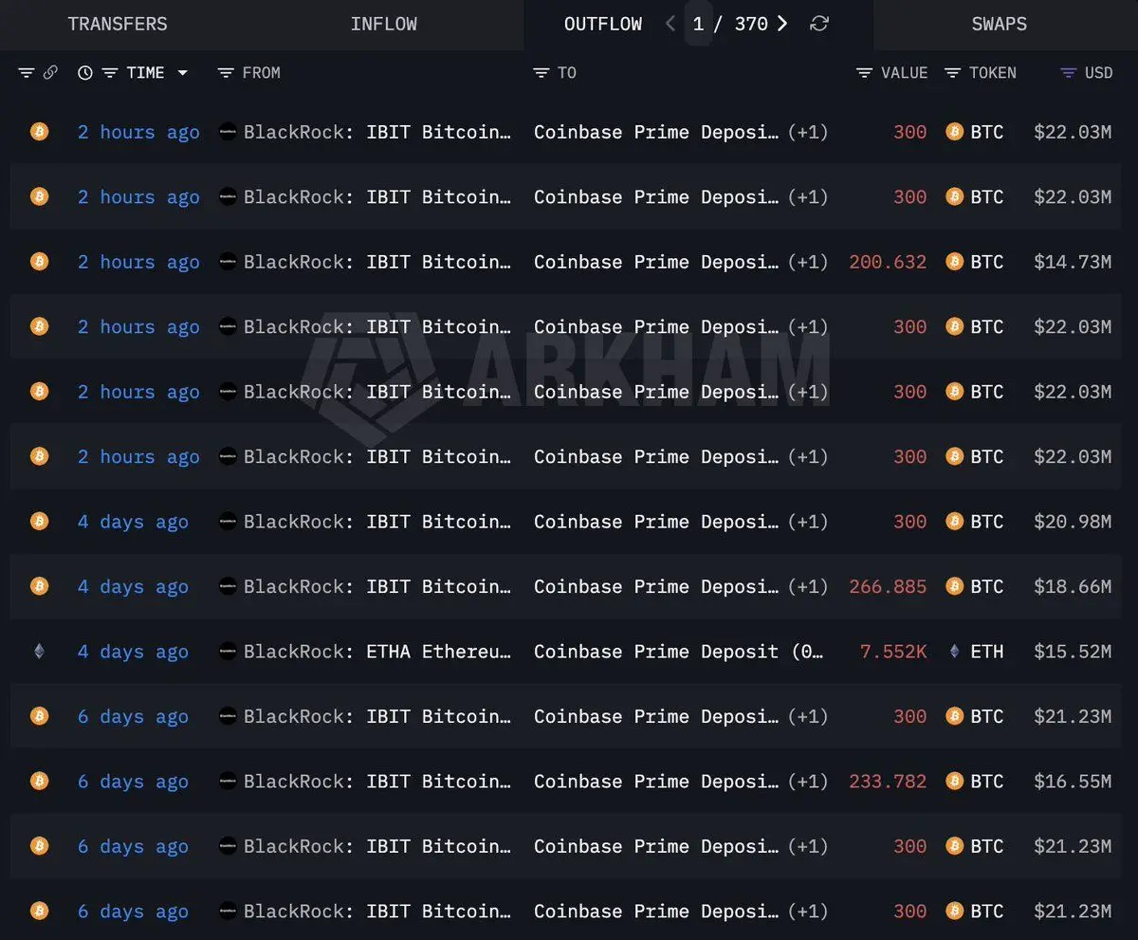Open the BlackRock ETHA Ethereum sender link

[x=377, y=652]
